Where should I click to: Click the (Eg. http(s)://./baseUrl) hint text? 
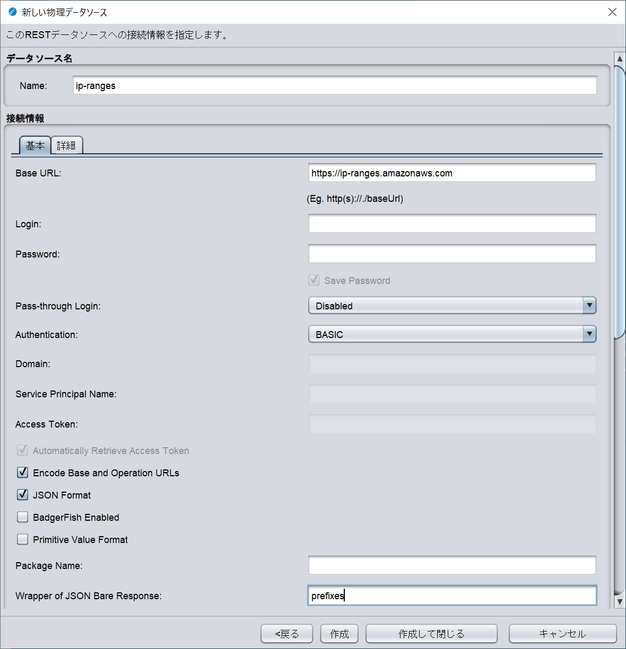pyautogui.click(x=355, y=199)
